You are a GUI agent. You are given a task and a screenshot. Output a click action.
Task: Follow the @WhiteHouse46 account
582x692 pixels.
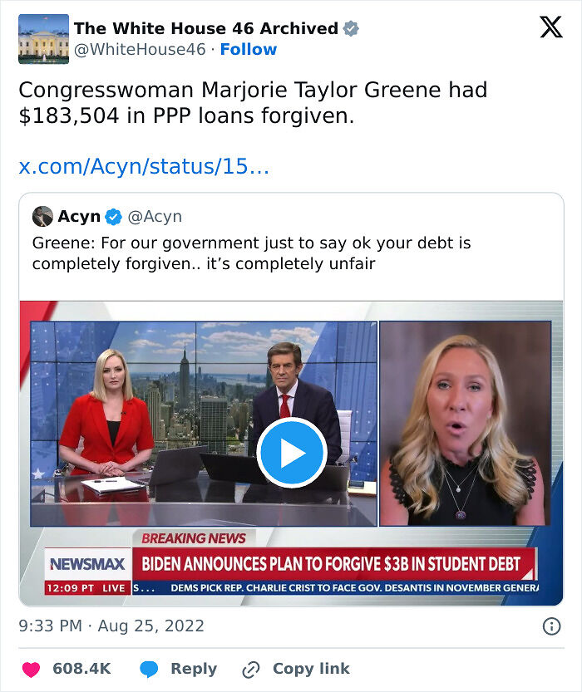pyautogui.click(x=248, y=50)
